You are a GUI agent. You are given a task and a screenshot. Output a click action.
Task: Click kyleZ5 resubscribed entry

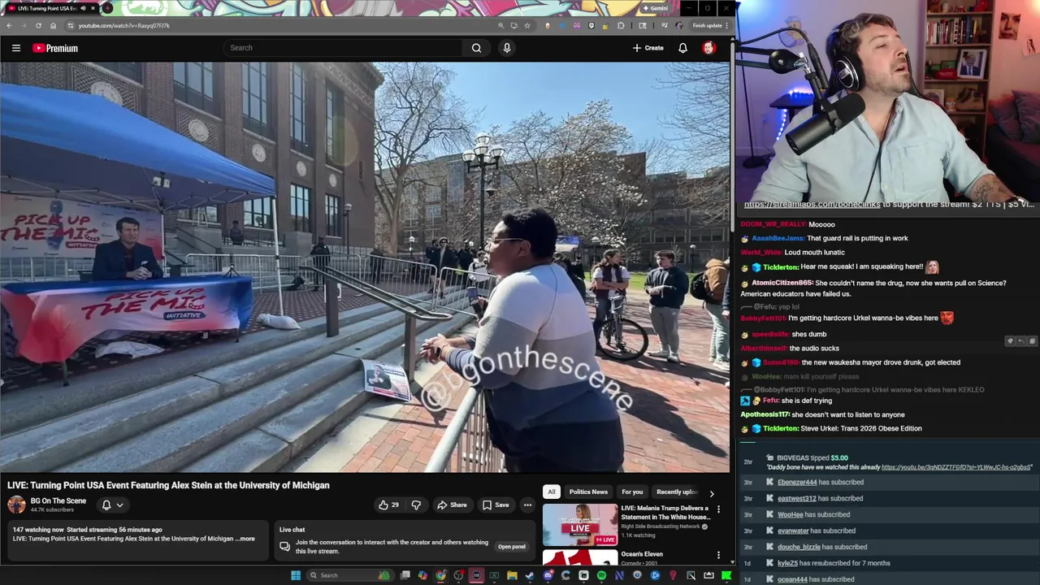click(x=834, y=563)
